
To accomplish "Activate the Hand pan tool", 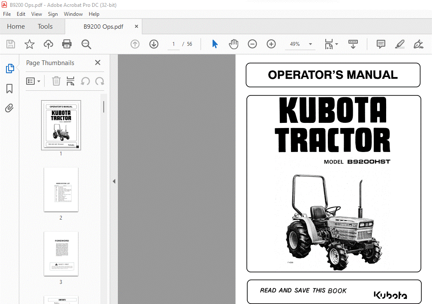I will 233,44.
